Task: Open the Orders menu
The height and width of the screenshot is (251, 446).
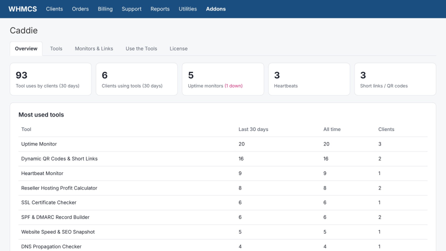Action: [80, 9]
